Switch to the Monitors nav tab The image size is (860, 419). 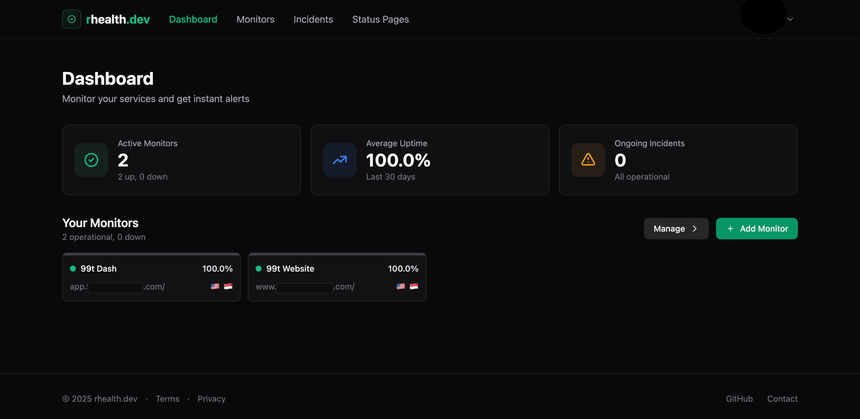(x=255, y=19)
